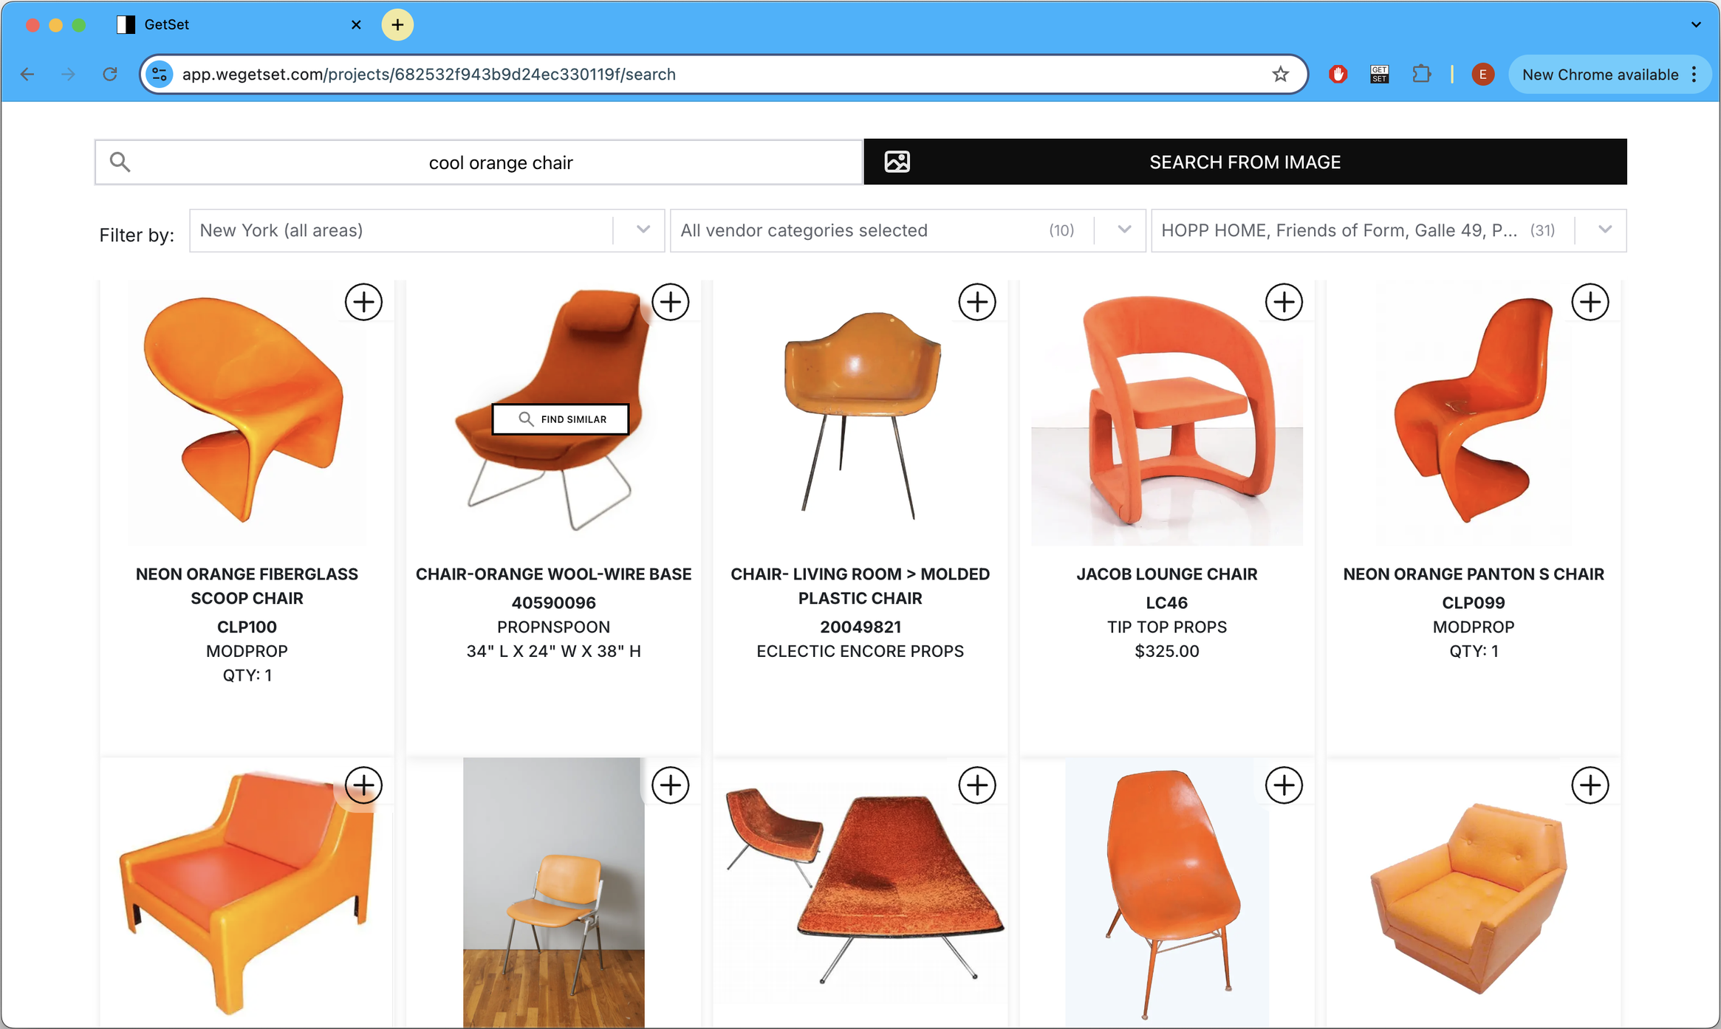
Task: Click the magnifying glass search icon
Action: (120, 162)
